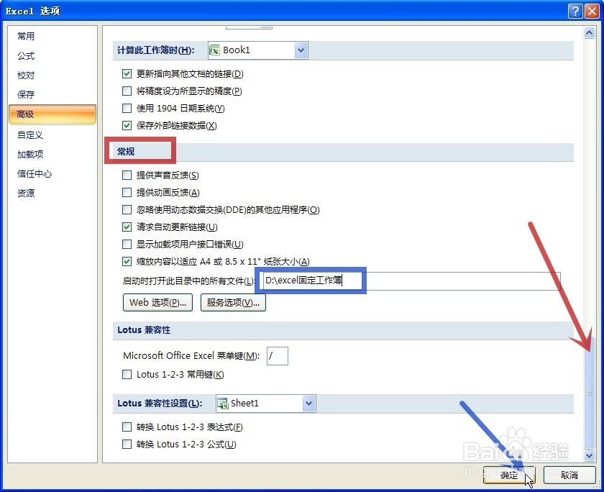Click the 服务选项 button

click(x=232, y=302)
